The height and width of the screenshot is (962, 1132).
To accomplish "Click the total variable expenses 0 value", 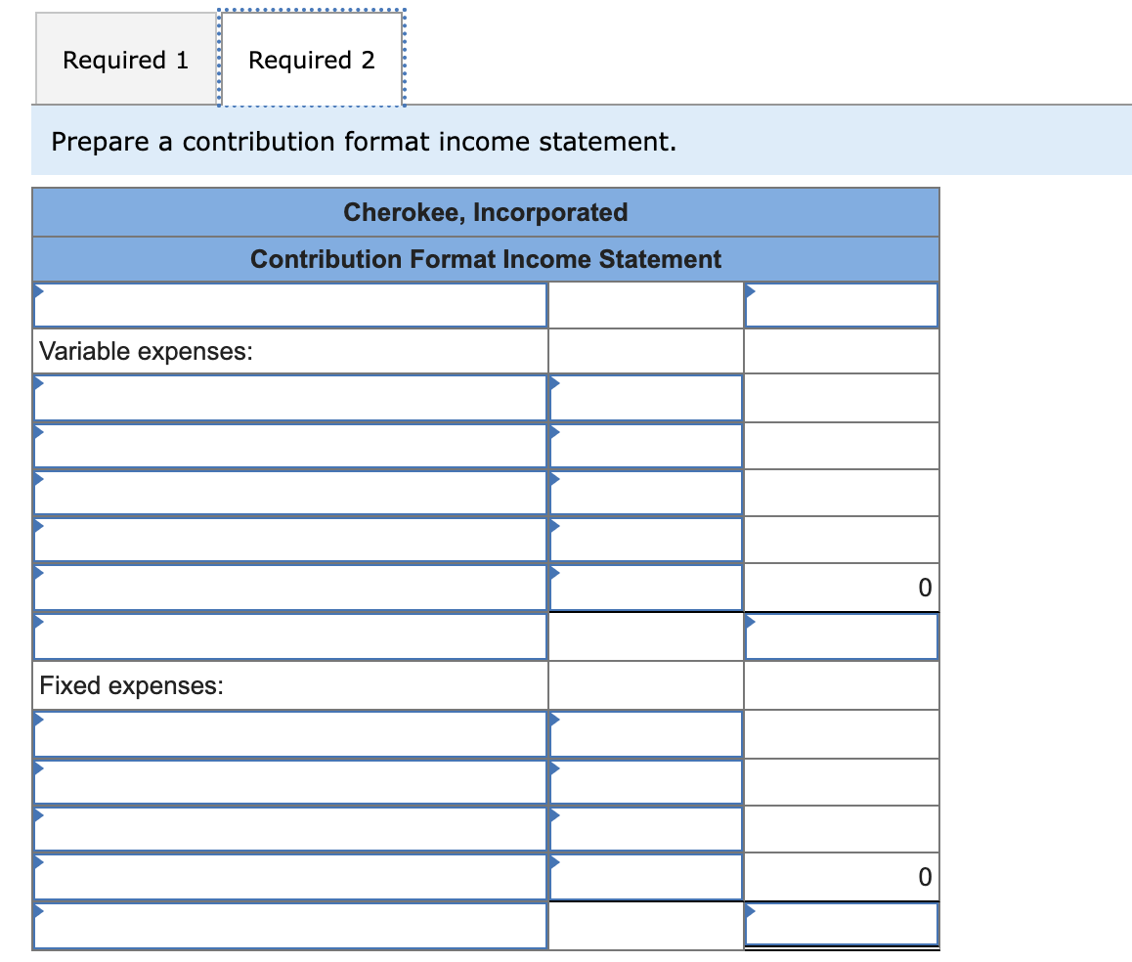I will pyautogui.click(x=925, y=588).
